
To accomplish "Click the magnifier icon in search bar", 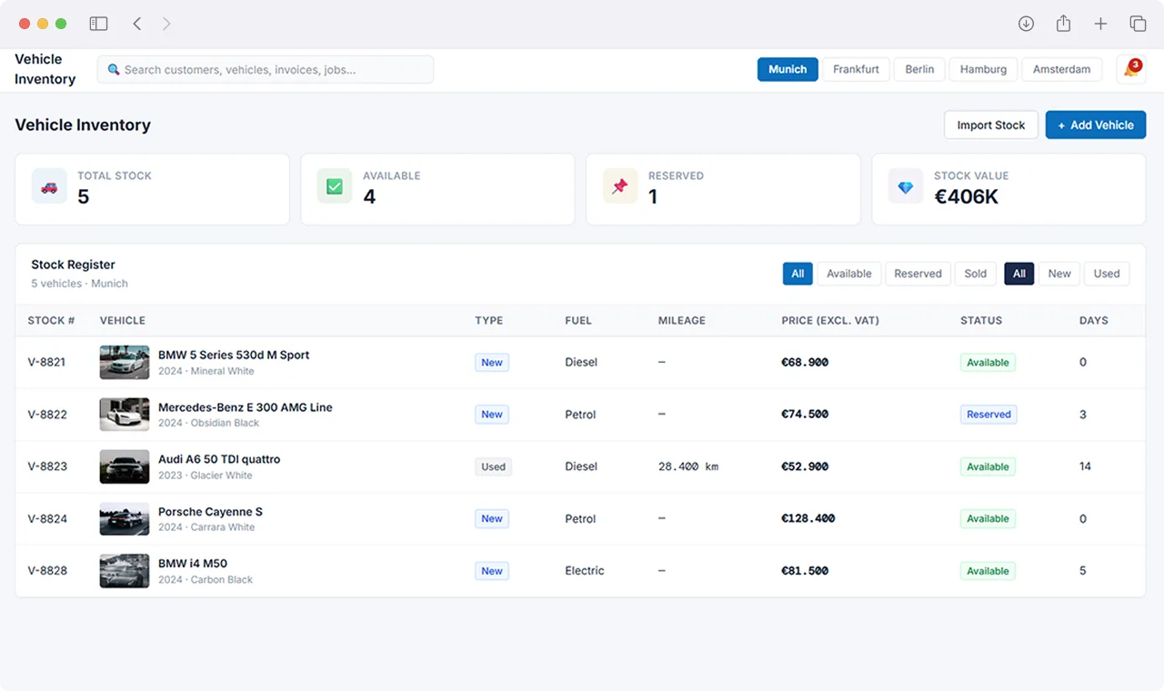I will [x=114, y=69].
